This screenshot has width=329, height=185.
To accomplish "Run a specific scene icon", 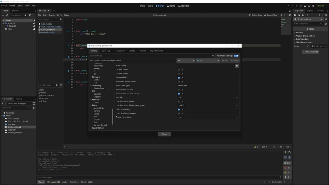I will pyautogui.click(x=309, y=6).
